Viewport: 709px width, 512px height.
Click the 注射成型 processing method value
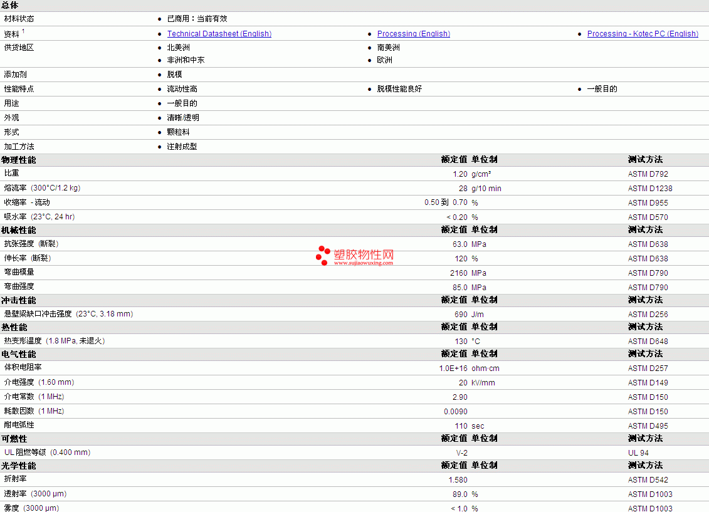(x=182, y=147)
